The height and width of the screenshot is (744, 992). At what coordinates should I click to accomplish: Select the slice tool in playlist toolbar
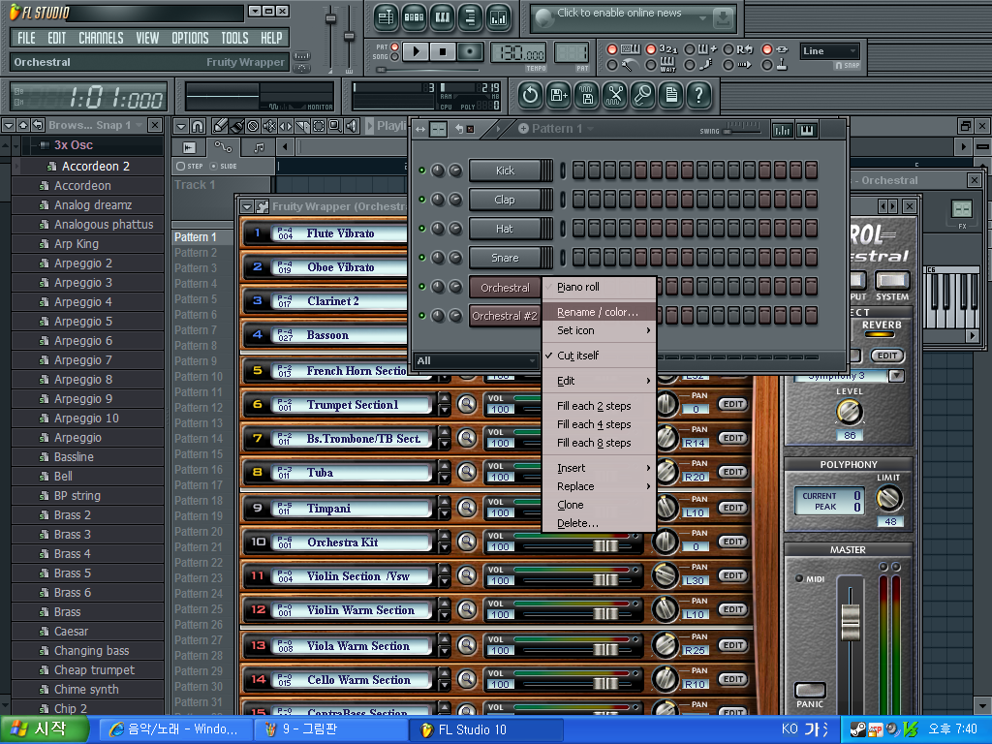pyautogui.click(x=302, y=126)
